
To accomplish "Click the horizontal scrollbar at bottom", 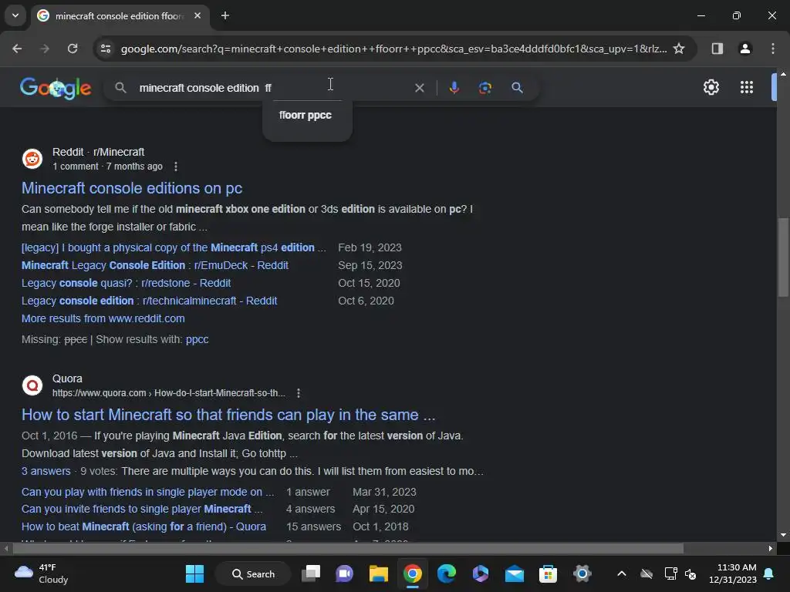I will (348, 548).
